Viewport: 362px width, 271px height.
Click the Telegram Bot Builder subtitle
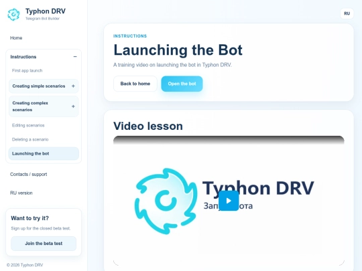(42, 19)
